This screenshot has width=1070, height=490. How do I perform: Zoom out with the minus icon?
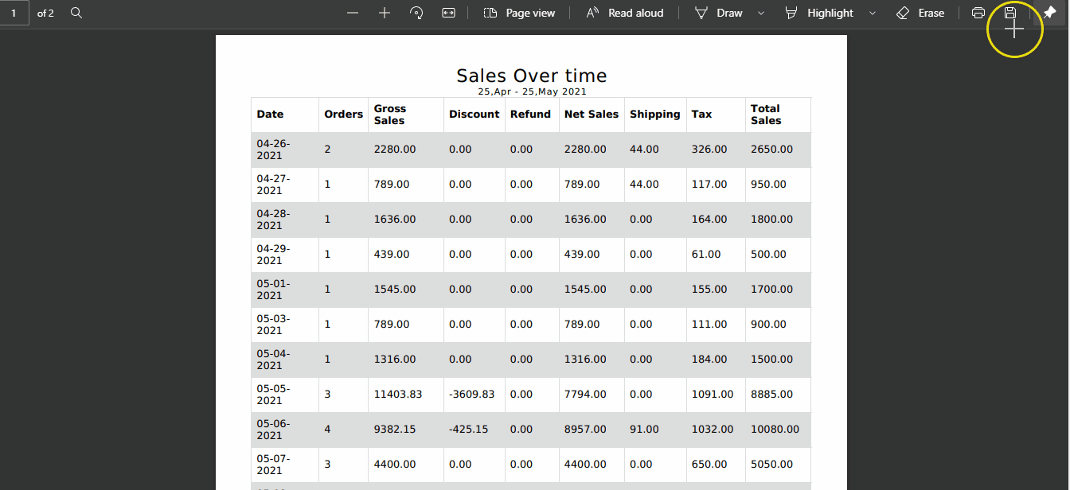point(353,13)
